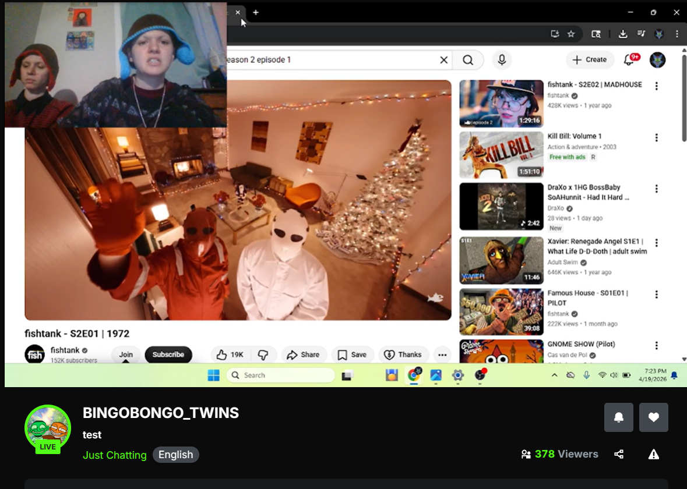Open the taskbar Wi-Fi network icon
687x489 pixels.
(x=603, y=375)
